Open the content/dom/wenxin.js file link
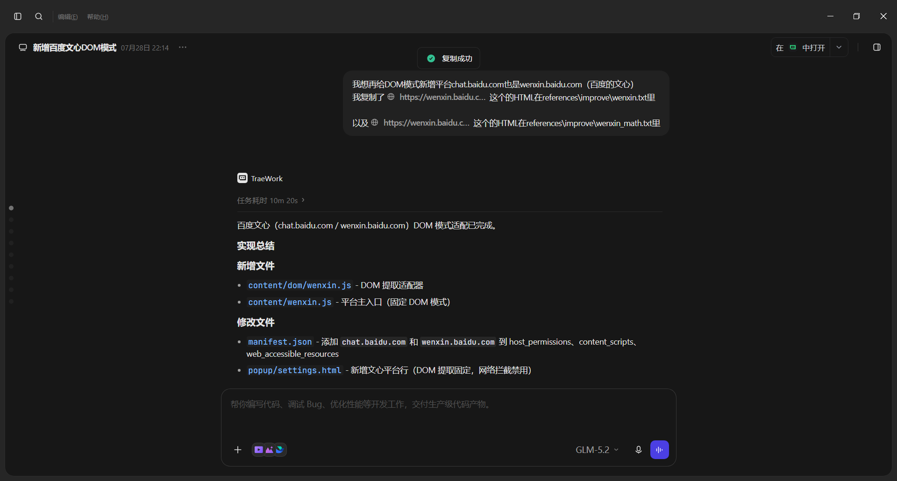 pyautogui.click(x=299, y=285)
